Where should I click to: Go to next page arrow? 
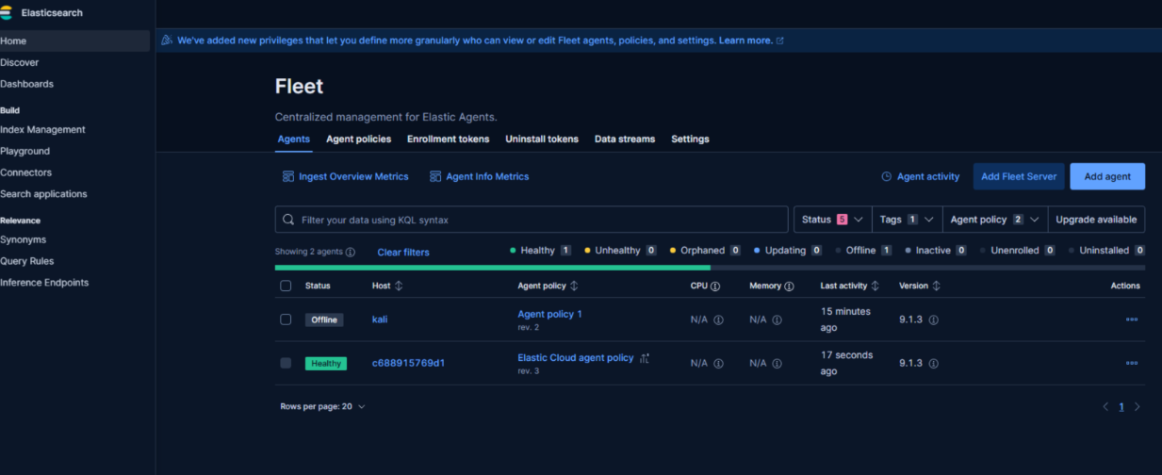(x=1137, y=407)
